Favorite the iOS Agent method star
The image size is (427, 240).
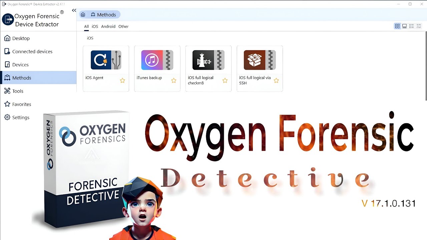[x=122, y=80]
